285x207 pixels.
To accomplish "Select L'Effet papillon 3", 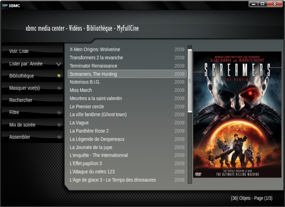I will [127, 163].
